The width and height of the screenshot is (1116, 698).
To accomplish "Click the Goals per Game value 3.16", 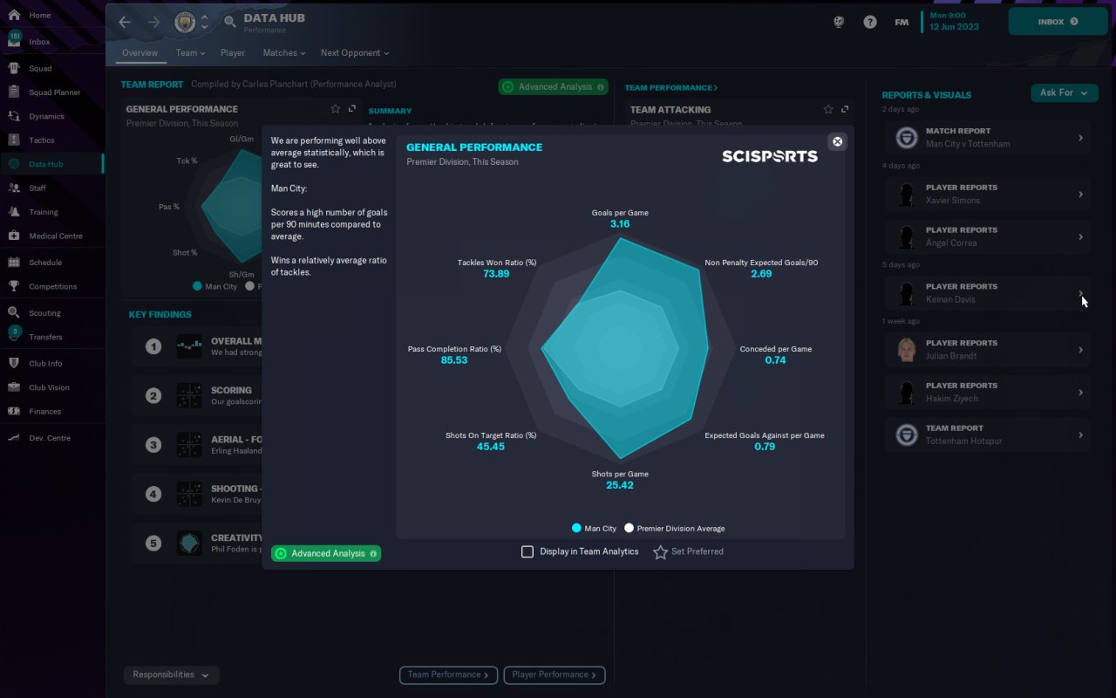I will [x=620, y=224].
